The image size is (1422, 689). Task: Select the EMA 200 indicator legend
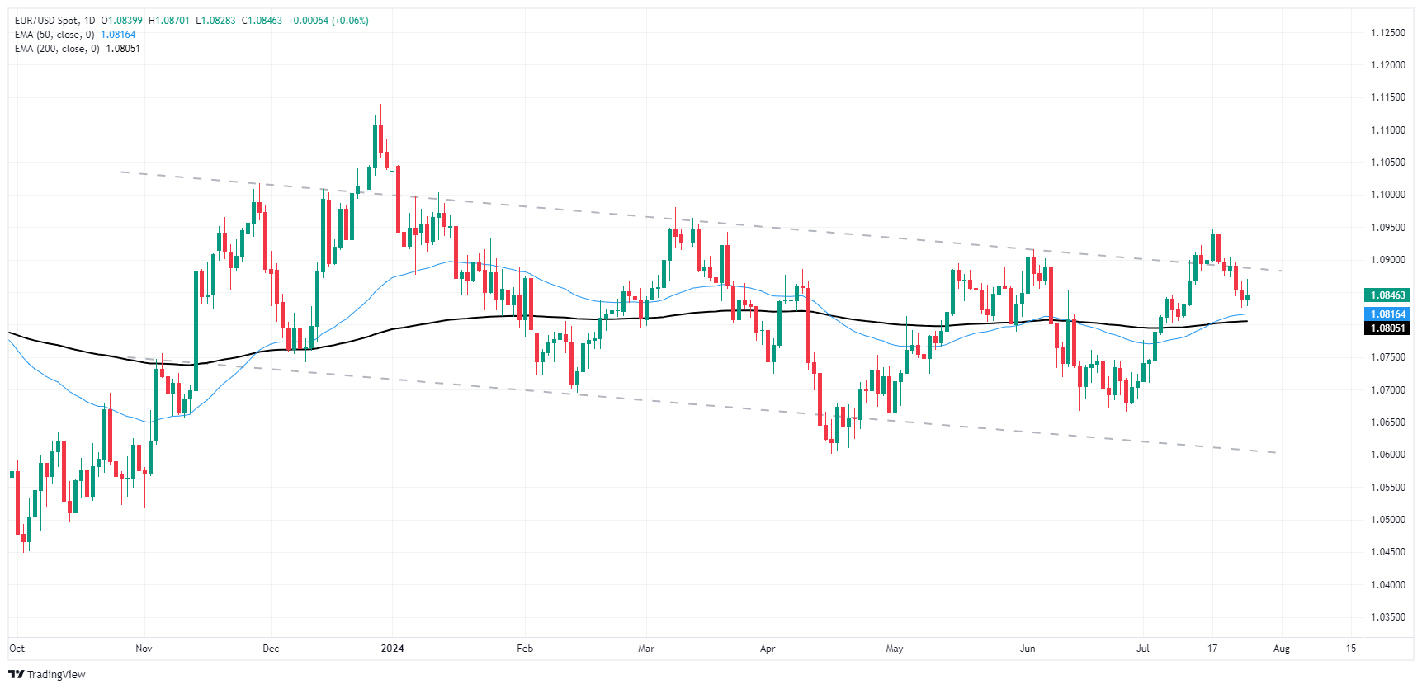[x=78, y=49]
